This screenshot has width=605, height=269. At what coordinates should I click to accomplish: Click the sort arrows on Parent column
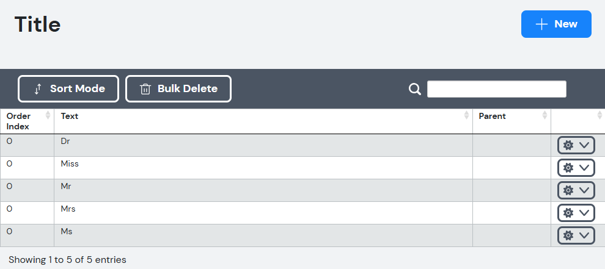click(544, 115)
